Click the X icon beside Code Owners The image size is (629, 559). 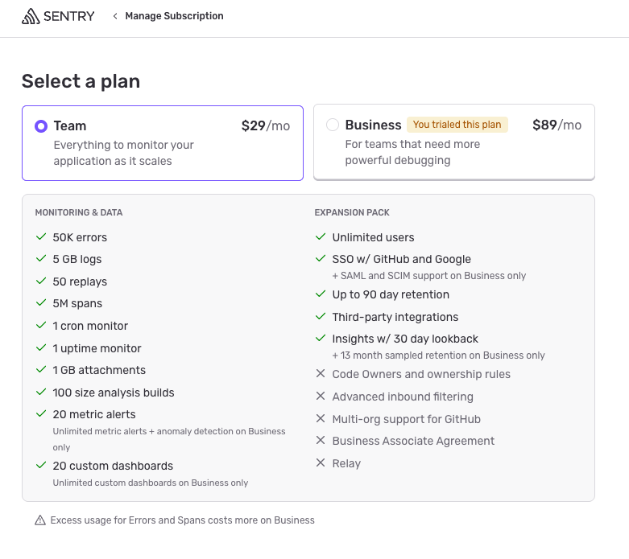[x=321, y=374]
